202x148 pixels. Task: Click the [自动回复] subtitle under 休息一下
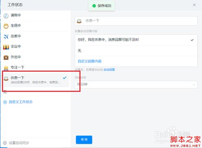tap(36, 82)
